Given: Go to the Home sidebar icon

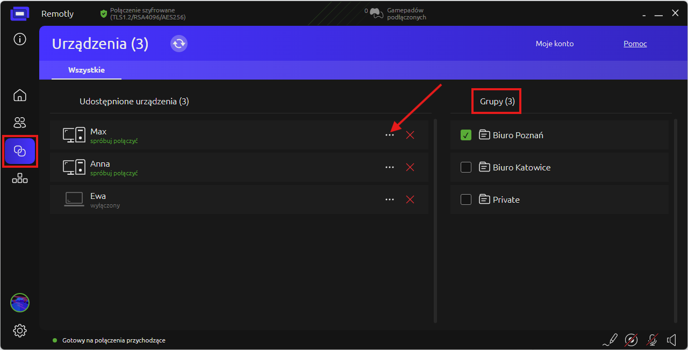Looking at the screenshot, I should pyautogui.click(x=20, y=95).
